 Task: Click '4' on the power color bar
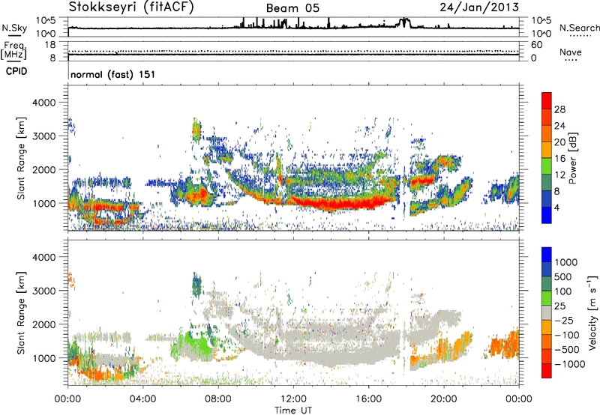(x=556, y=207)
